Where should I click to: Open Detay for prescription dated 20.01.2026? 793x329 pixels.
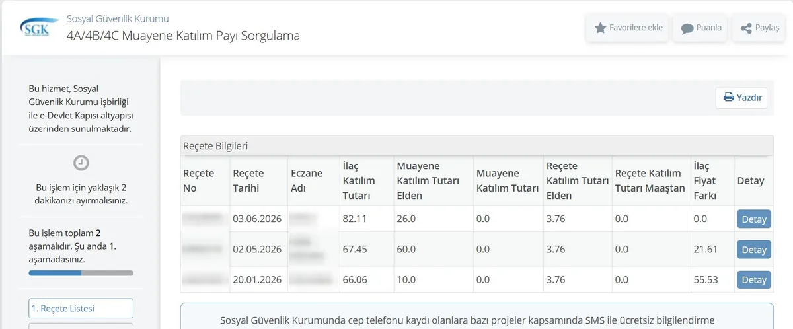click(754, 279)
